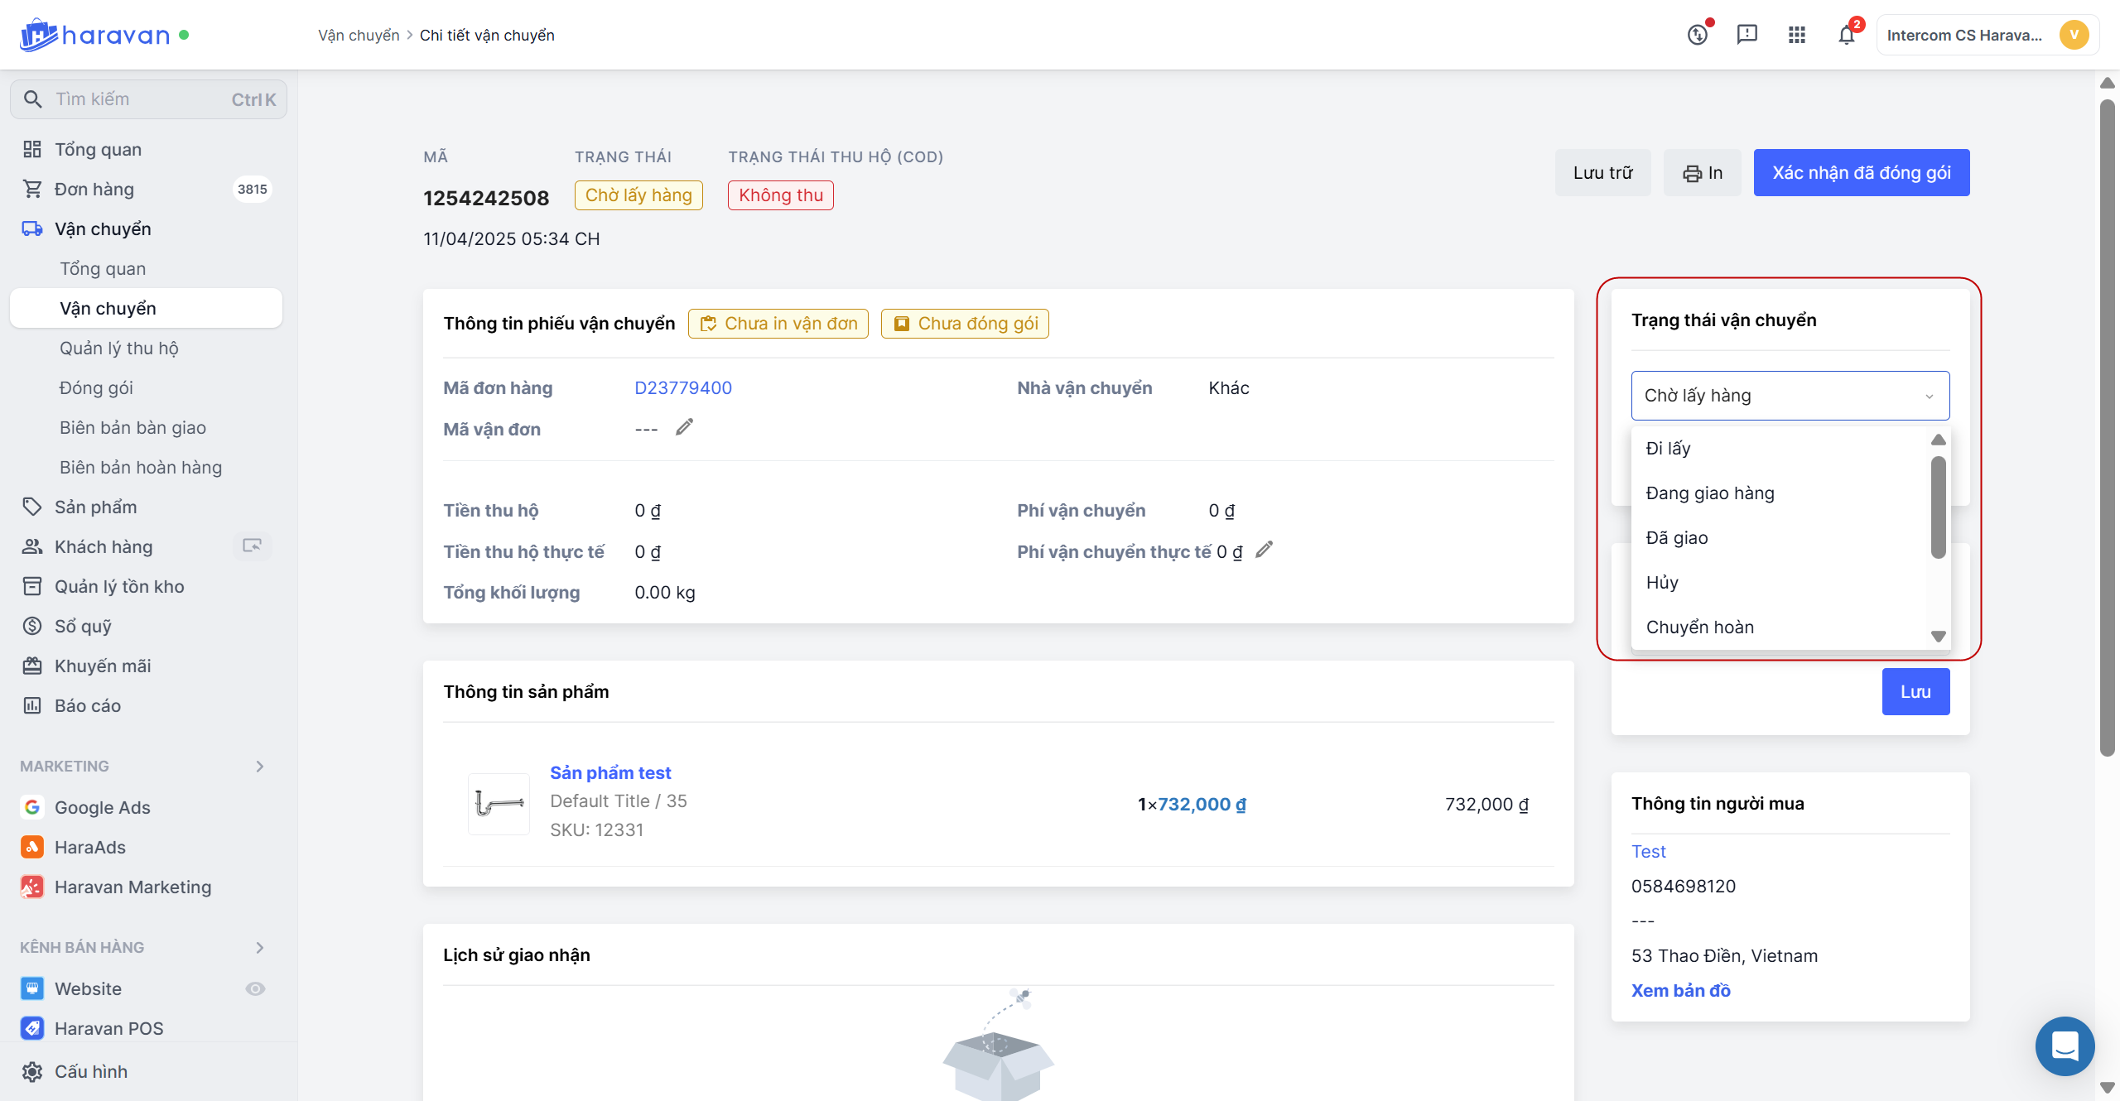Click the notification bell icon
The width and height of the screenshot is (2120, 1101).
pyautogui.click(x=1846, y=35)
